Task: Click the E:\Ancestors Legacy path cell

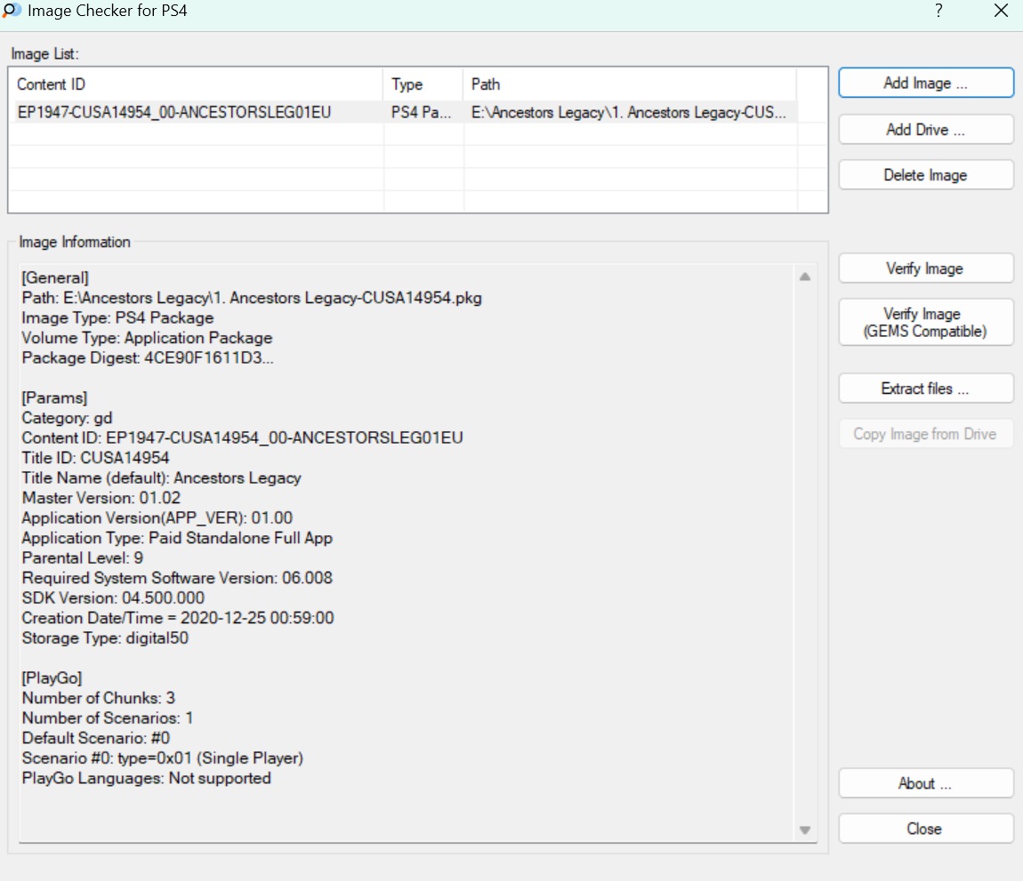Action: pyautogui.click(x=628, y=113)
